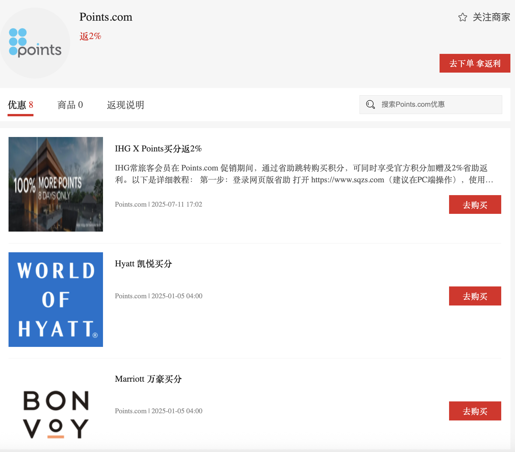This screenshot has width=515, height=452.
Task: Open the Marriott 万豪买分 title
Action: coord(148,379)
